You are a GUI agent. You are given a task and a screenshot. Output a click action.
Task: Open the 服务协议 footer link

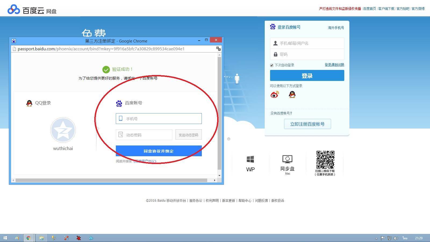pos(196,201)
